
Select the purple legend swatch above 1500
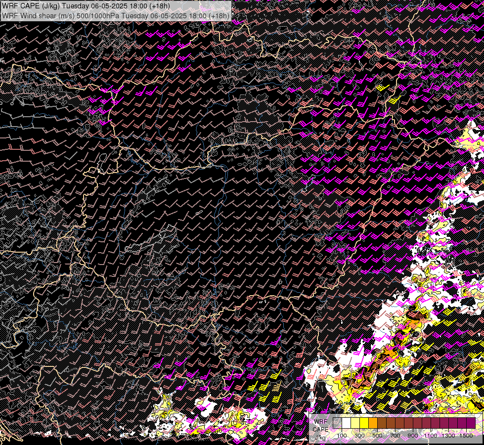coord(471,423)
